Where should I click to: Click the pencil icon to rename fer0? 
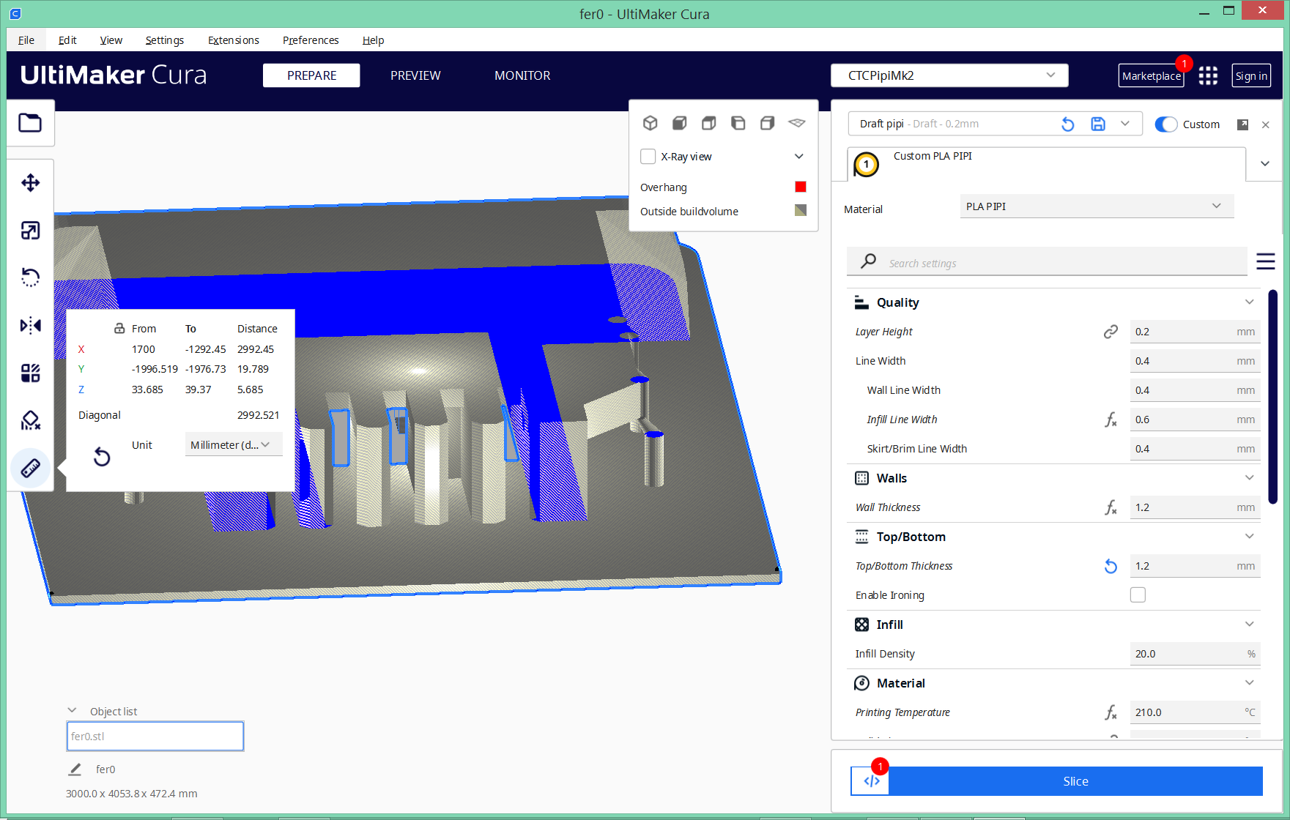(x=75, y=769)
